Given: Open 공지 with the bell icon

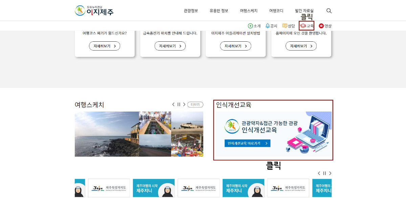Looking at the screenshot, I should (271, 26).
